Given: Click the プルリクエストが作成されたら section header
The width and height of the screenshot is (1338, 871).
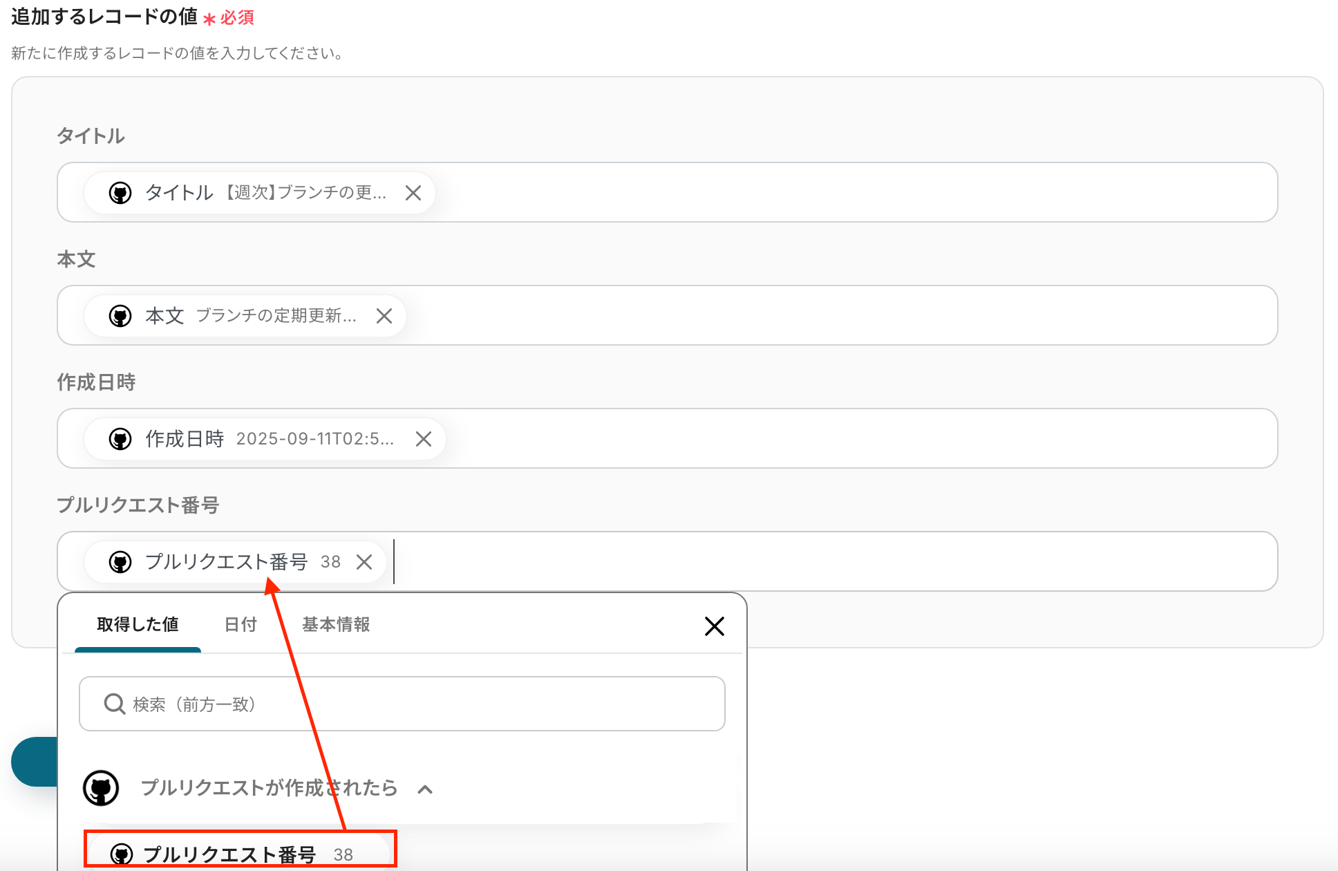Looking at the screenshot, I should pos(270,788).
